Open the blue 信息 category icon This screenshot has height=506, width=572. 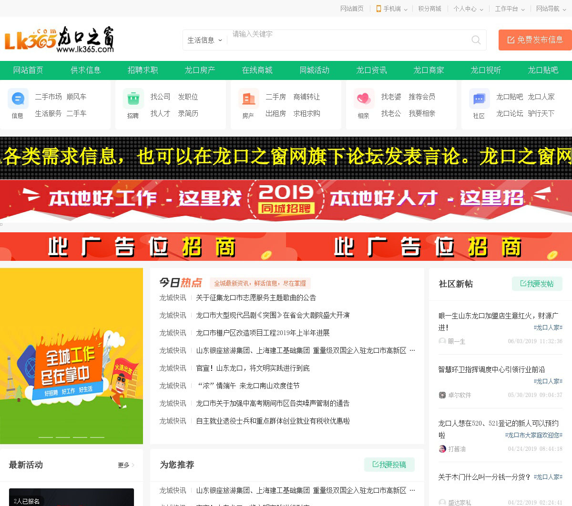pos(18,99)
